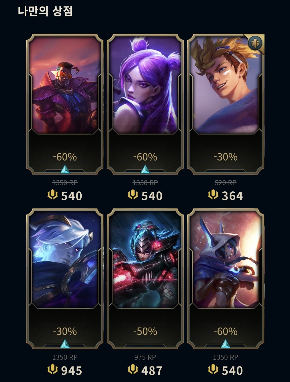This screenshot has width=290, height=382.
Task: Open the red armored cannon skin artwork
Action: [145, 259]
